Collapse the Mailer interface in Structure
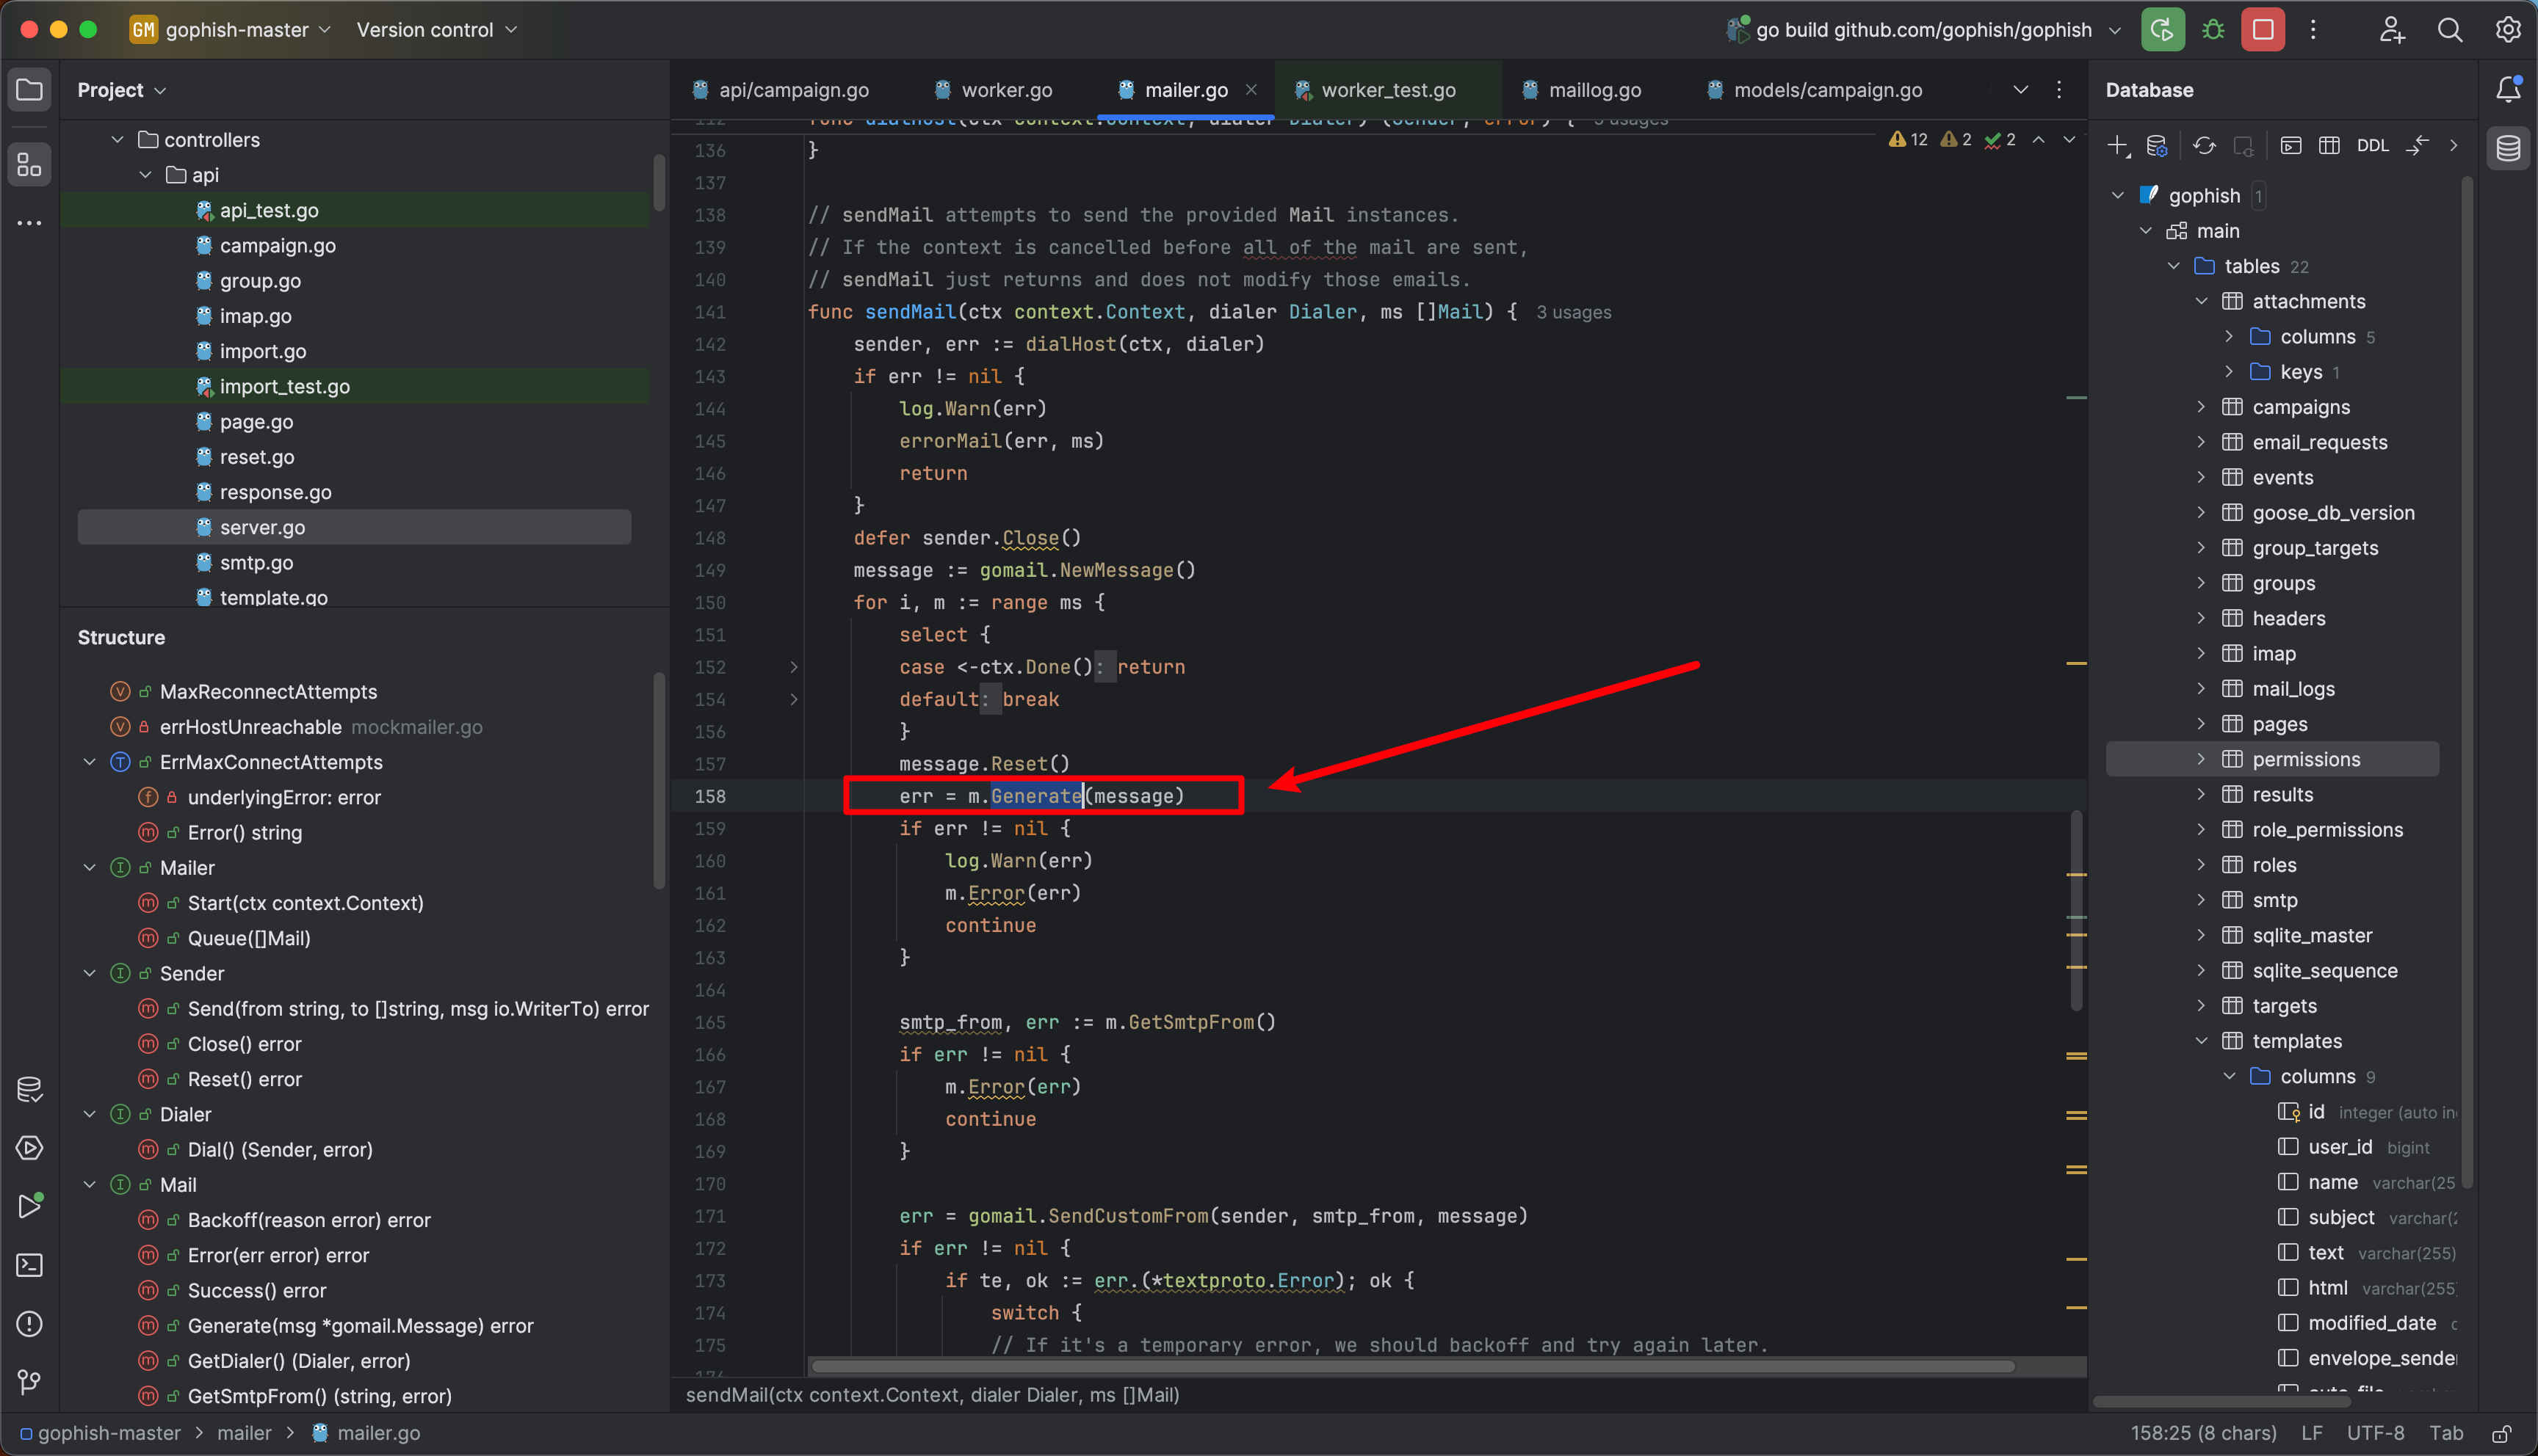The image size is (2538, 1456). pos(89,867)
